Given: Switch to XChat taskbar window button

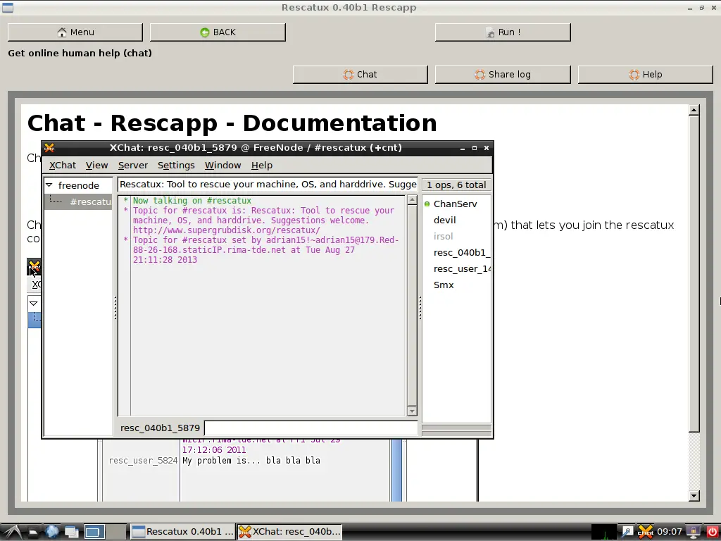Looking at the screenshot, I should [289, 532].
